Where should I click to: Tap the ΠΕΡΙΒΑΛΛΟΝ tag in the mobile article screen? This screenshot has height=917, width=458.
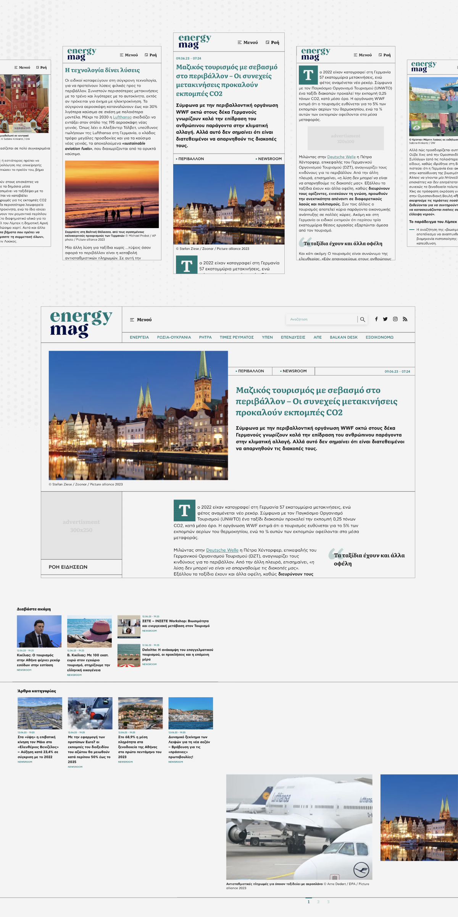point(190,159)
